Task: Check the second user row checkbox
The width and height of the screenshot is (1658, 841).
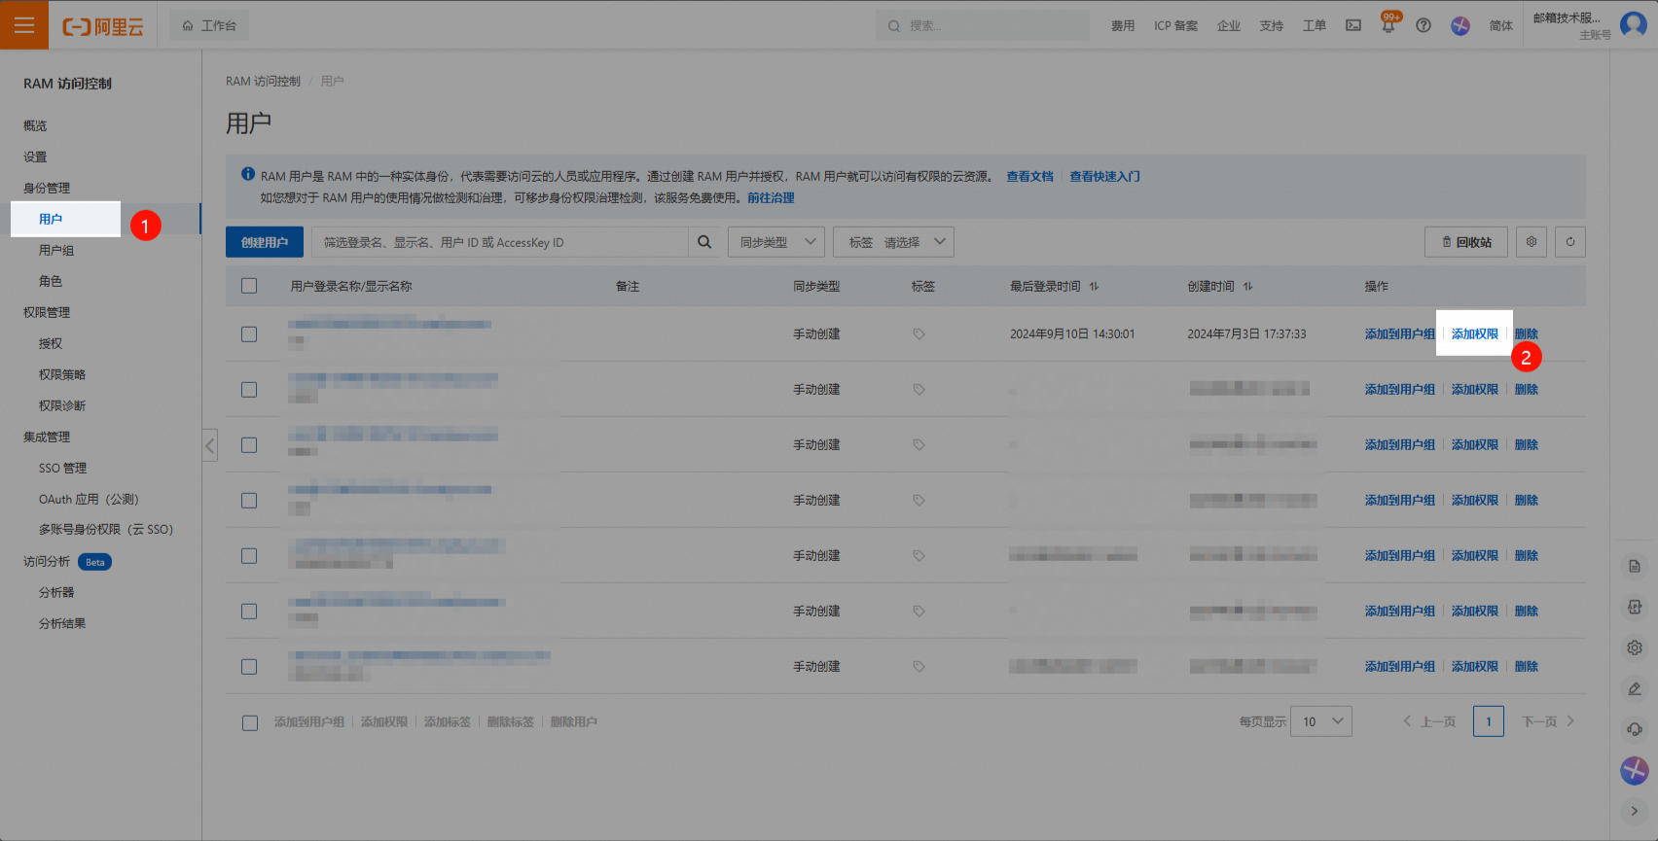Action: coord(249,389)
